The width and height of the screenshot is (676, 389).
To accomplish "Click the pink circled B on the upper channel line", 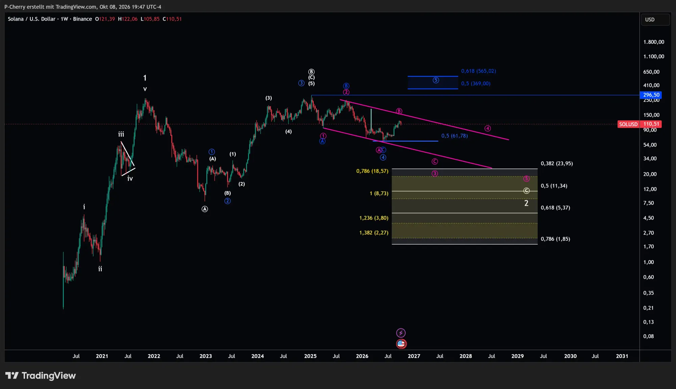I will coord(399,111).
